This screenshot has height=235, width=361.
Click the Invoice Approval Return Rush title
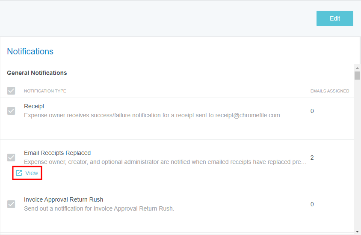pos(63,199)
